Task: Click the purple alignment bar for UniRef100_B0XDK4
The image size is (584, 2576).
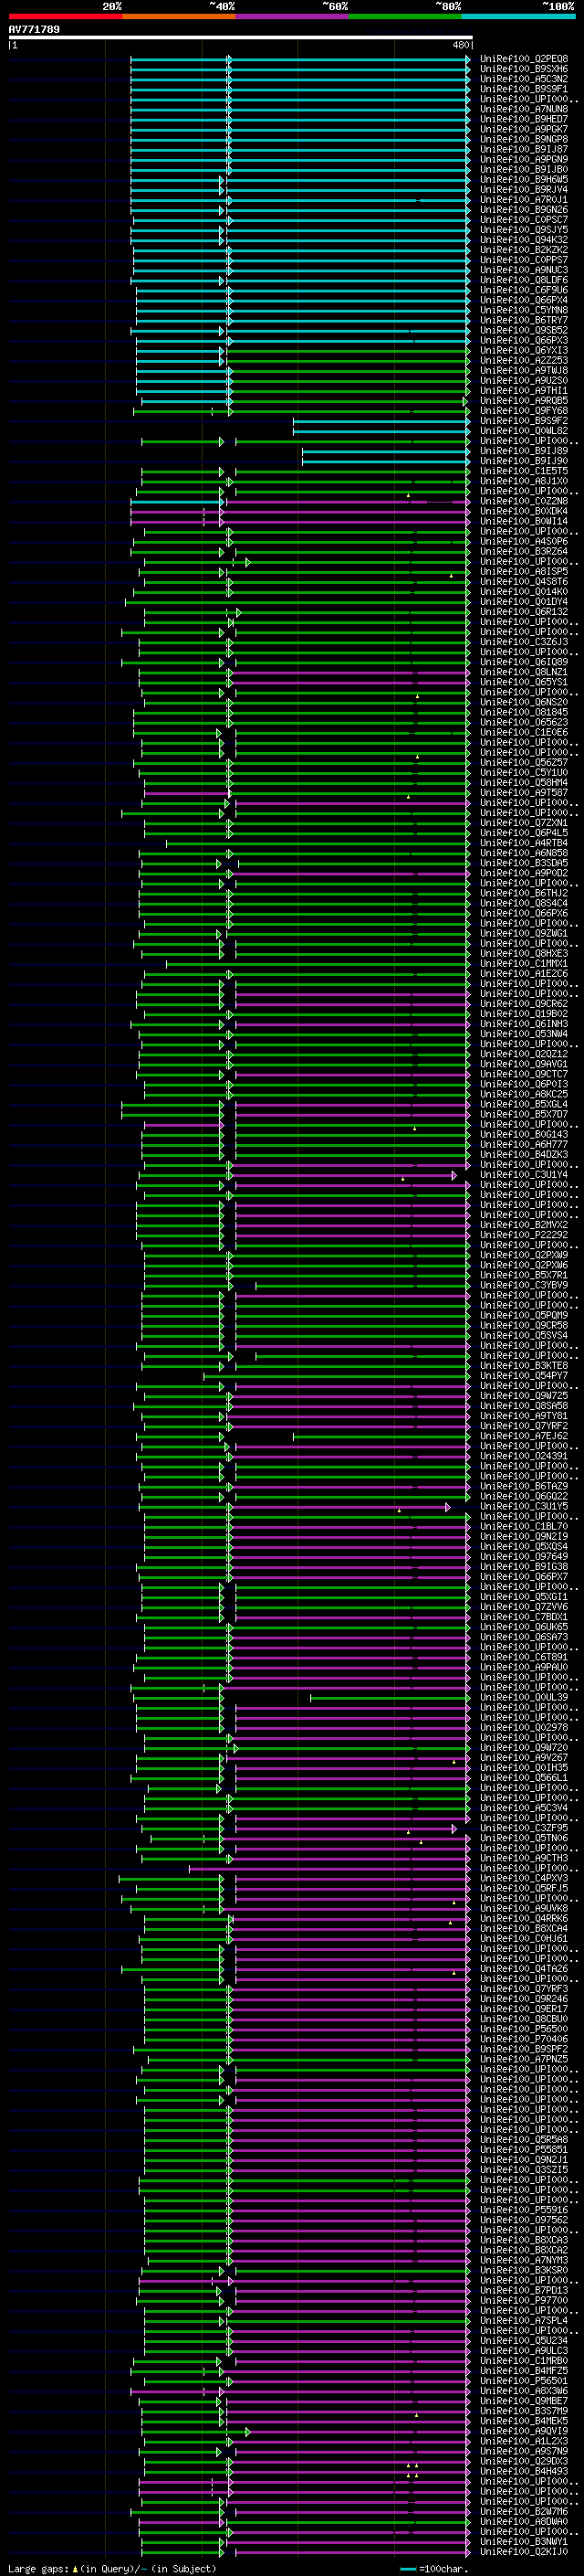Action: (x=299, y=512)
